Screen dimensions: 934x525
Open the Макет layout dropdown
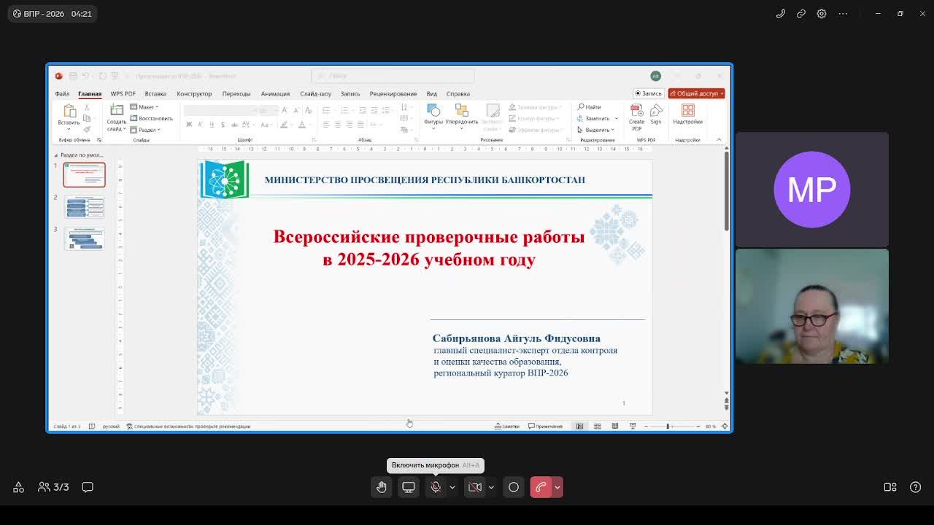tap(144, 107)
